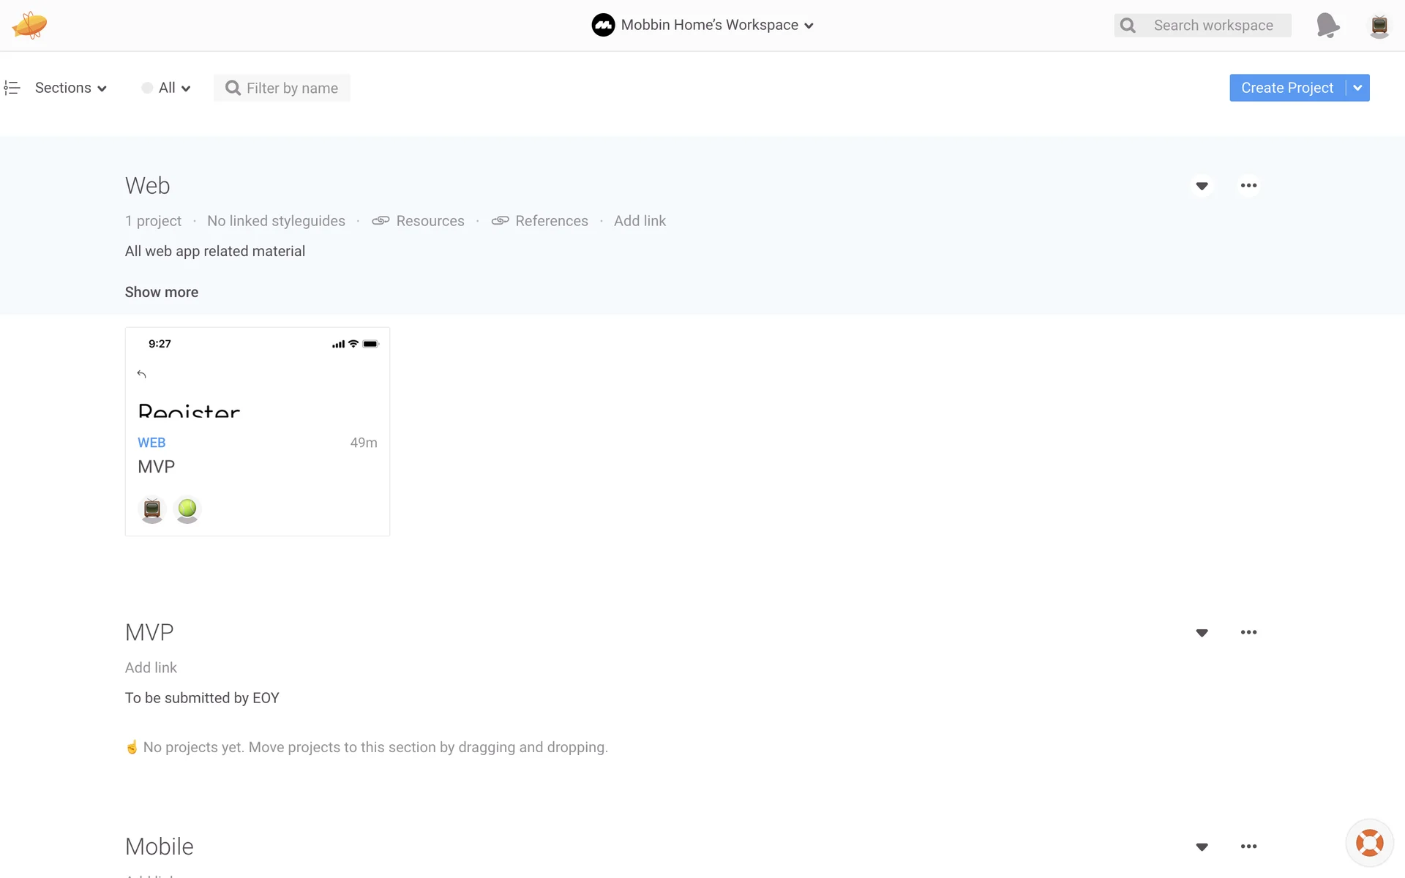
Task: Click the sections list icon
Action: pos(12,88)
